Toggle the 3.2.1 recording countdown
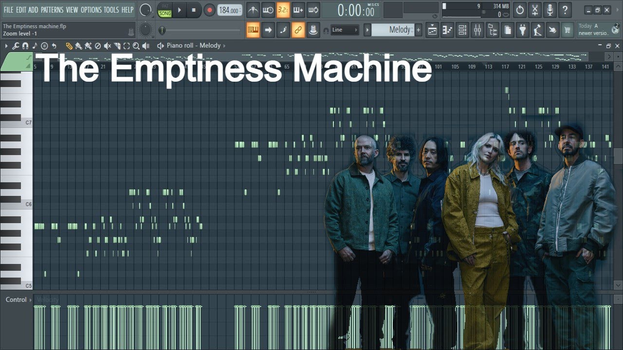 pos(283,10)
